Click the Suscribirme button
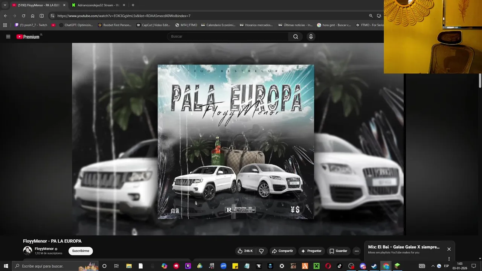This screenshot has height=271, width=482. click(x=81, y=251)
